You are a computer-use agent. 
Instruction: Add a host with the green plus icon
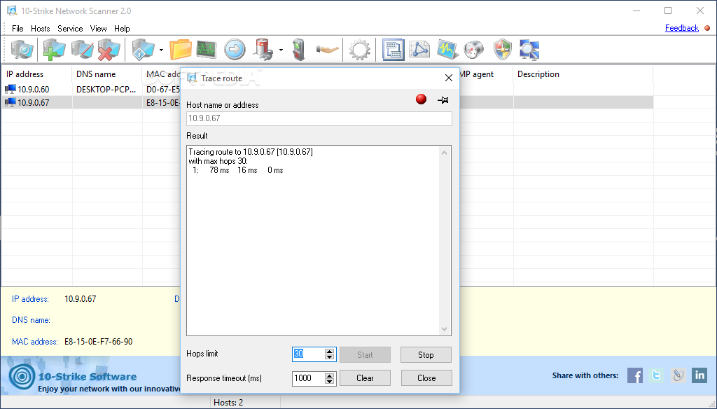54,50
